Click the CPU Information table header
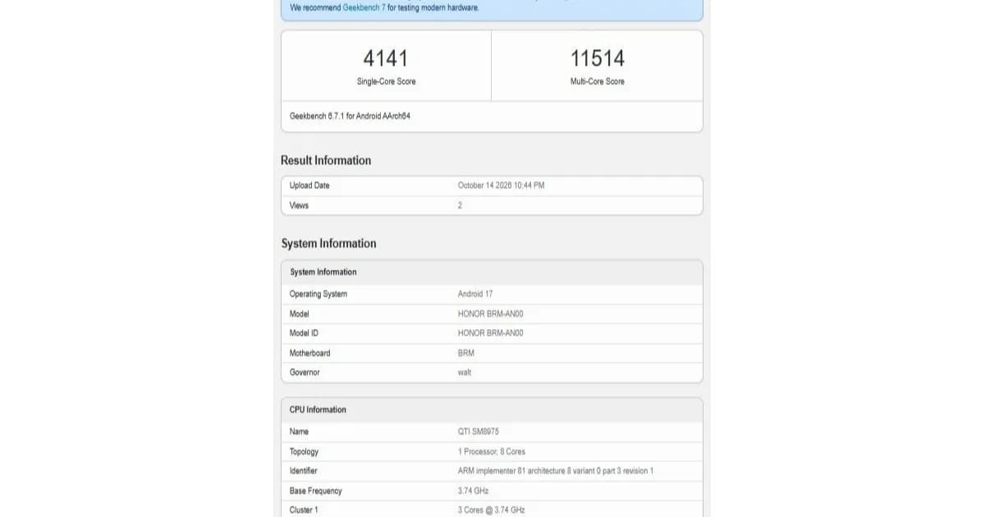This screenshot has height=517, width=985. 318,409
